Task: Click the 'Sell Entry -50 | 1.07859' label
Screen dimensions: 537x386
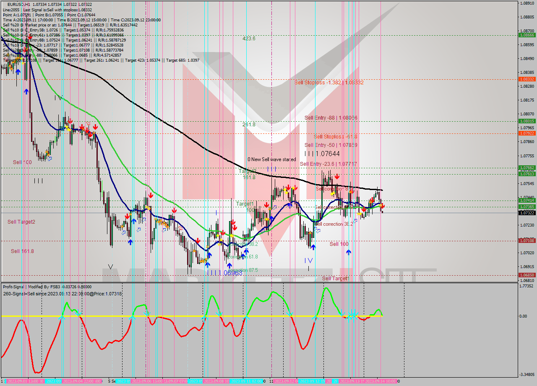Action: (331, 145)
